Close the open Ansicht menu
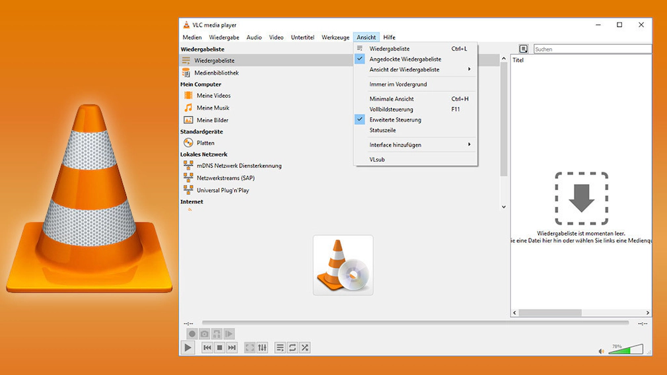Image resolution: width=667 pixels, height=375 pixels. point(367,38)
